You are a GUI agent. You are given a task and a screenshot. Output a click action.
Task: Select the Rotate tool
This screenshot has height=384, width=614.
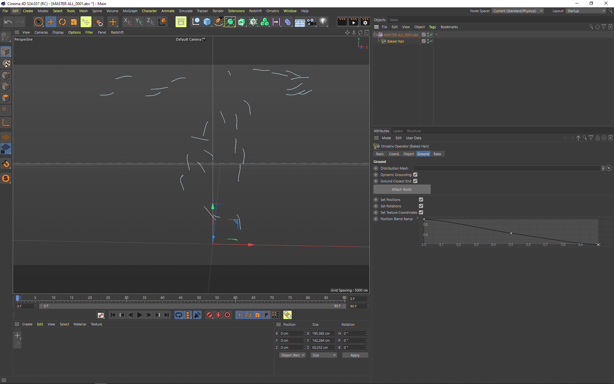click(x=62, y=22)
